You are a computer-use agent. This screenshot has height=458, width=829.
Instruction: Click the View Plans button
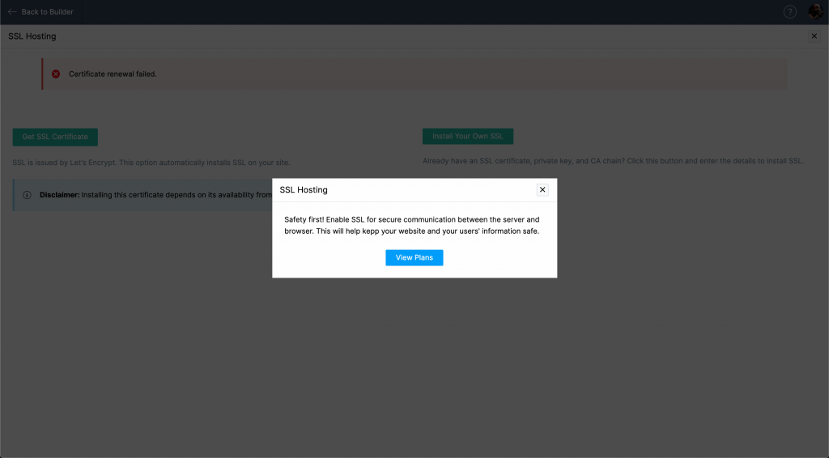[x=414, y=257]
